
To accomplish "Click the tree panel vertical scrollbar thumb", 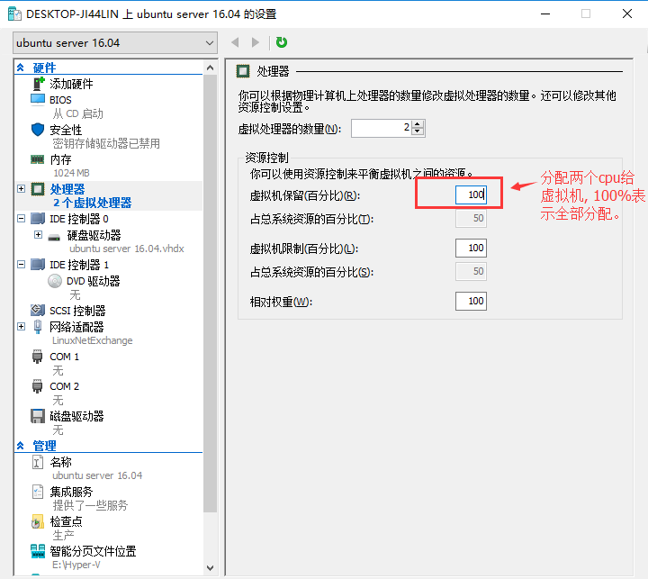I will pyautogui.click(x=210, y=294).
